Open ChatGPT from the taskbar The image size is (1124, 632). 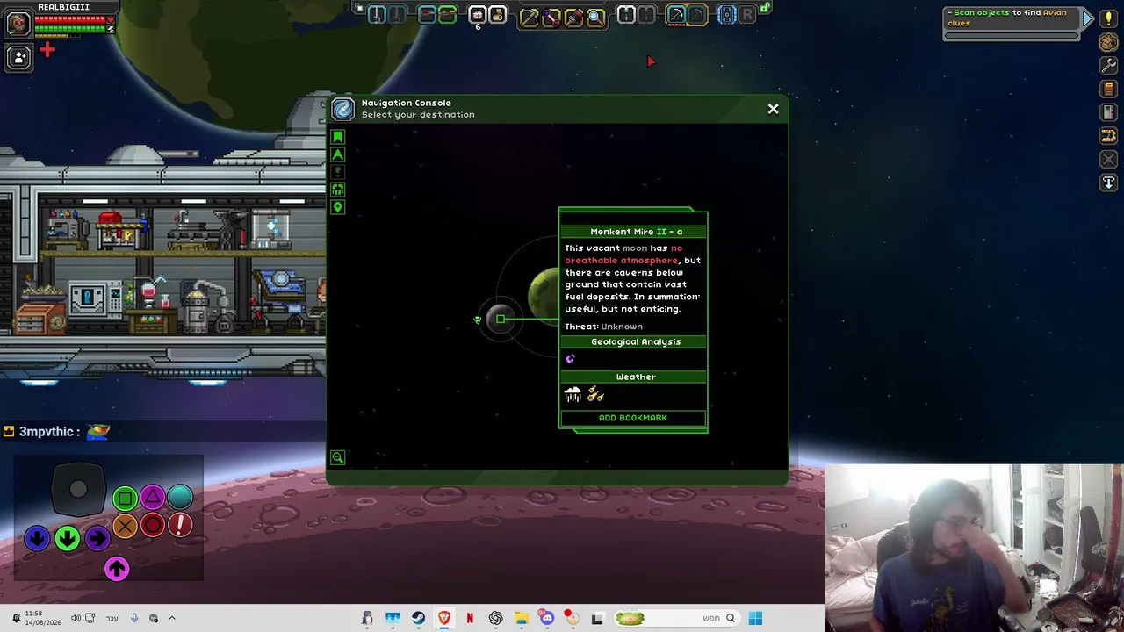coord(495,618)
